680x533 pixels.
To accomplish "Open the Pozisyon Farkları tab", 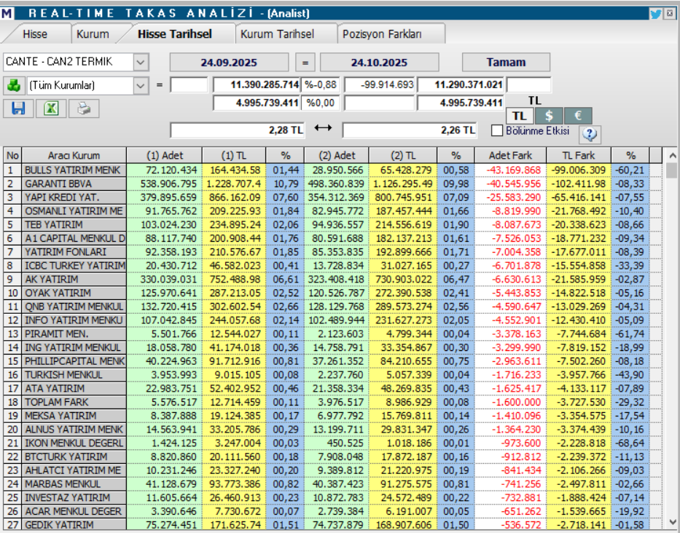I will pyautogui.click(x=382, y=33).
